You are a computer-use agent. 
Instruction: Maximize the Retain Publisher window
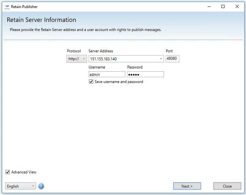223,7
